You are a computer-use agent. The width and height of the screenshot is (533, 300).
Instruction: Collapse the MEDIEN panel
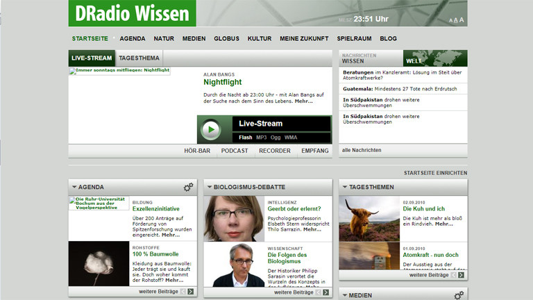tap(345, 295)
